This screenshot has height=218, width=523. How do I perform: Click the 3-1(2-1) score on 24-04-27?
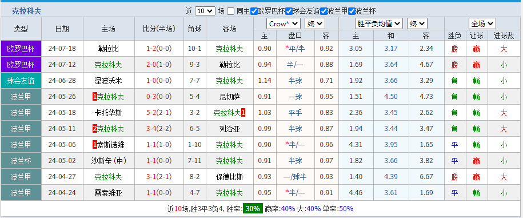click(x=159, y=177)
